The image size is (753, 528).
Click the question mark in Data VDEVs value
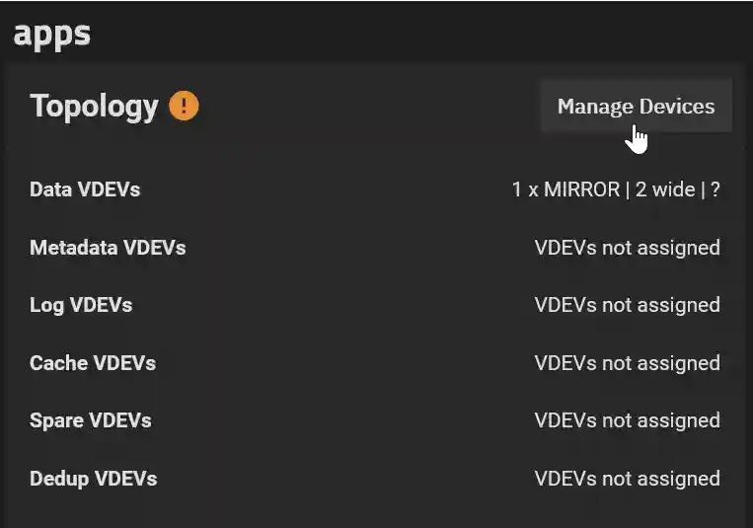tap(715, 189)
